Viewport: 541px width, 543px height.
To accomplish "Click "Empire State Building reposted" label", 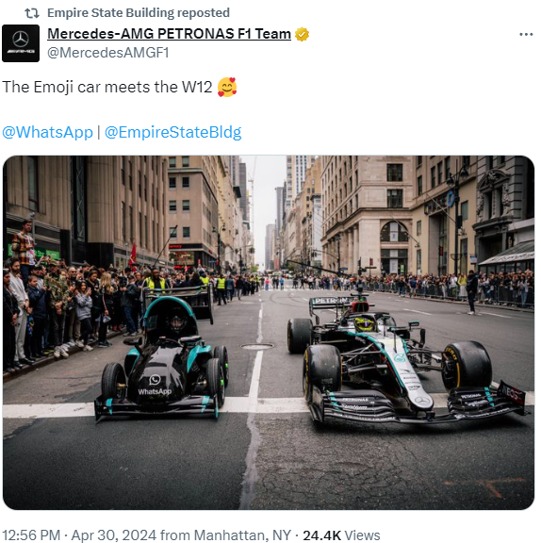I will (x=139, y=13).
